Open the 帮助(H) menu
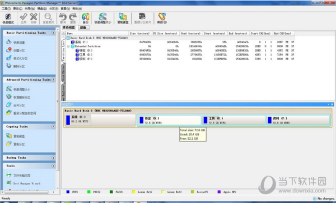This screenshot has width=336, height=203. tap(77, 8)
